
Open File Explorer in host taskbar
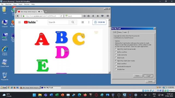click(x=40, y=95)
